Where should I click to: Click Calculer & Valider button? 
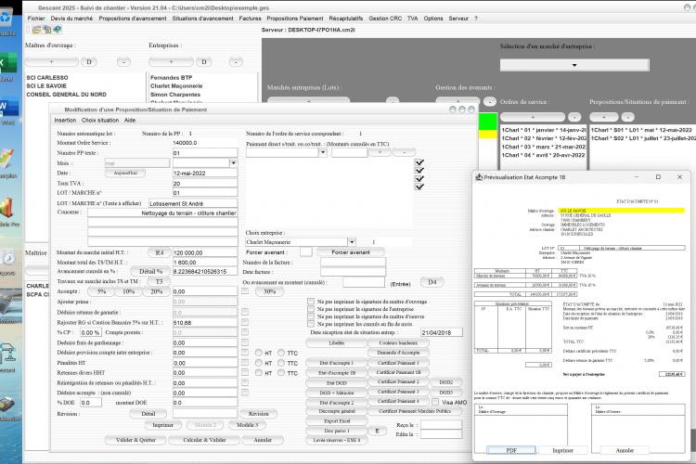click(204, 440)
